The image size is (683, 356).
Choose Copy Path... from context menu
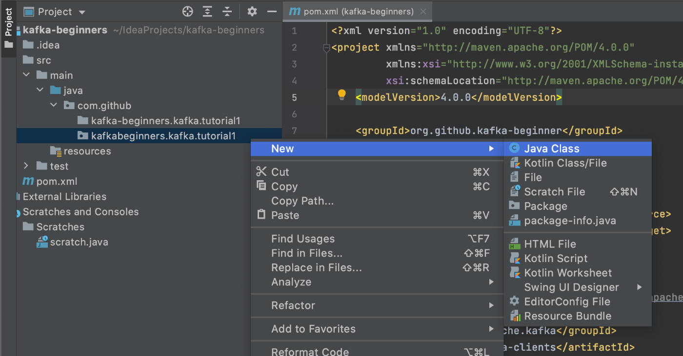[x=377, y=201]
